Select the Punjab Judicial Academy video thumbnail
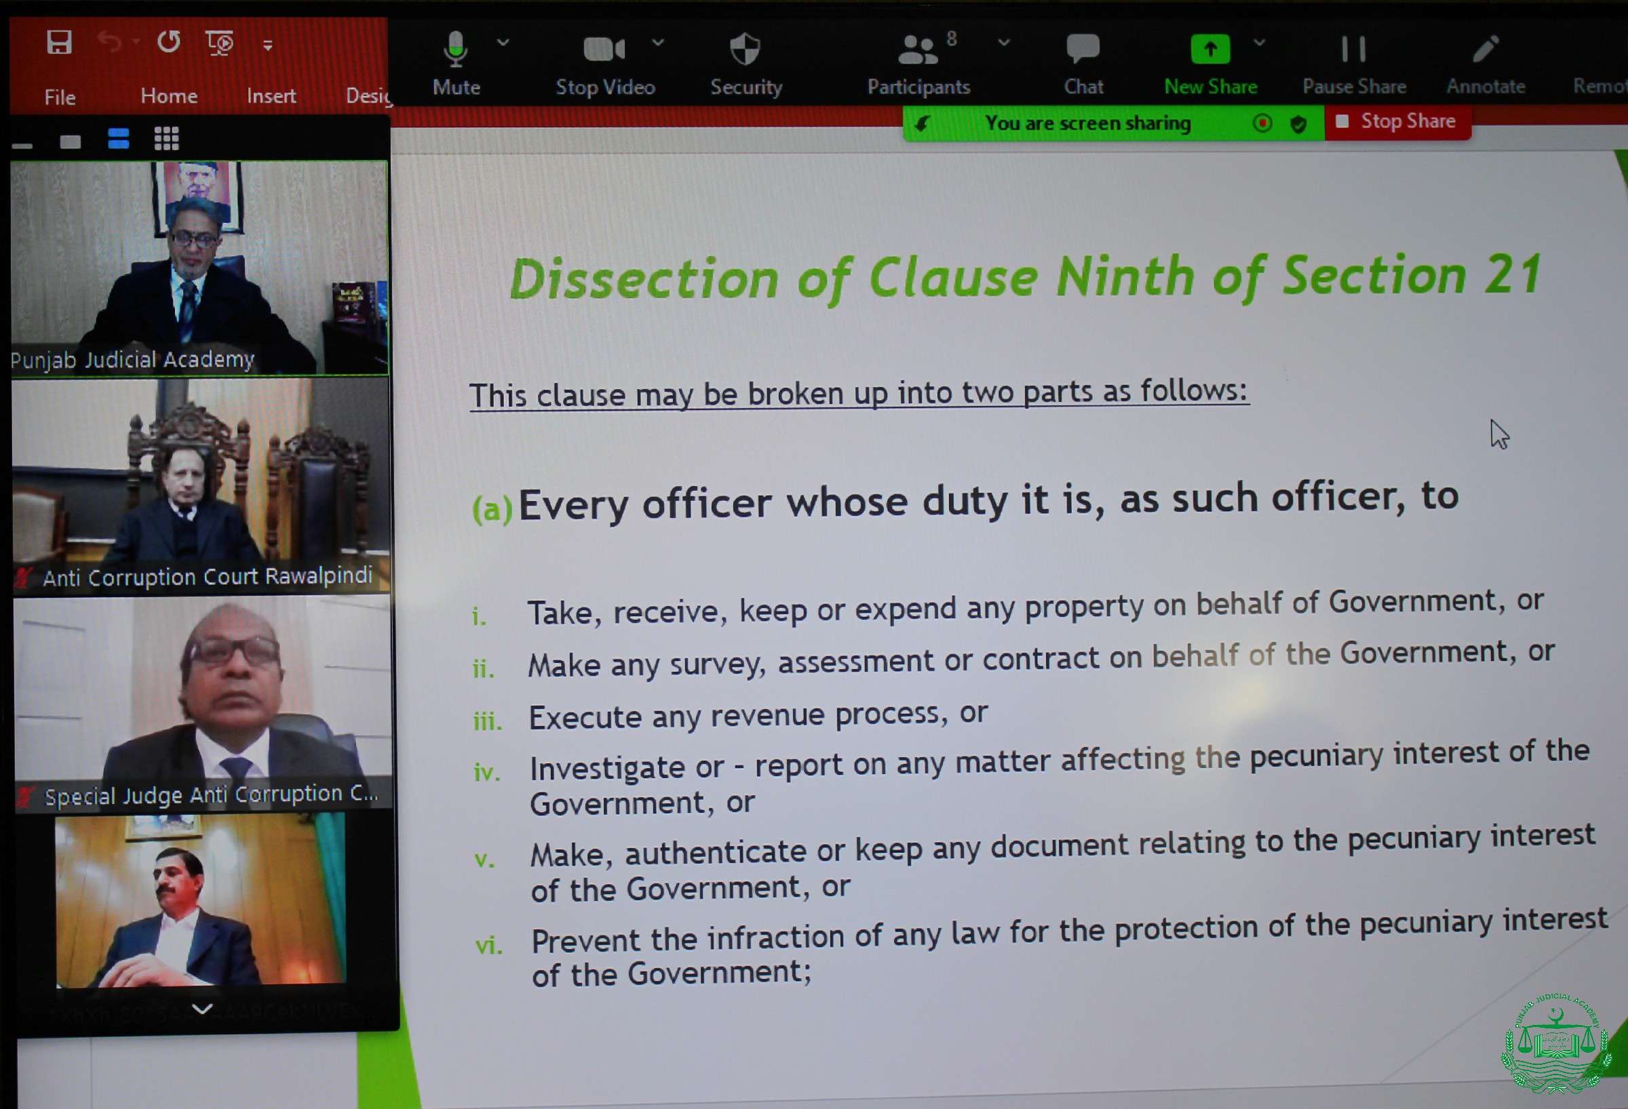This screenshot has width=1628, height=1109. coord(199,268)
